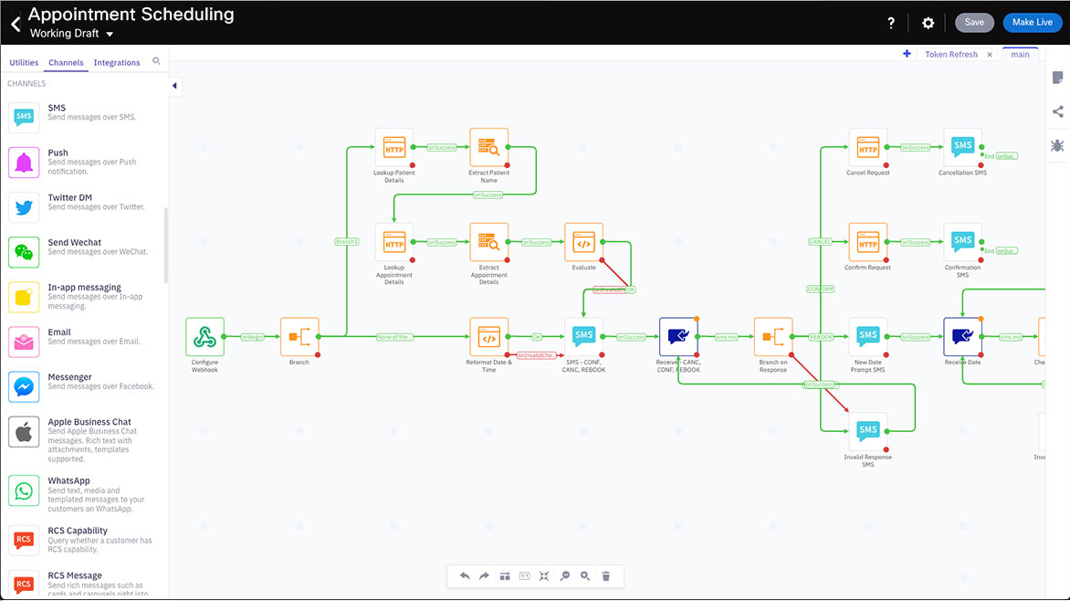Click auto-arrange layout icon
1070x601 pixels.
click(504, 576)
